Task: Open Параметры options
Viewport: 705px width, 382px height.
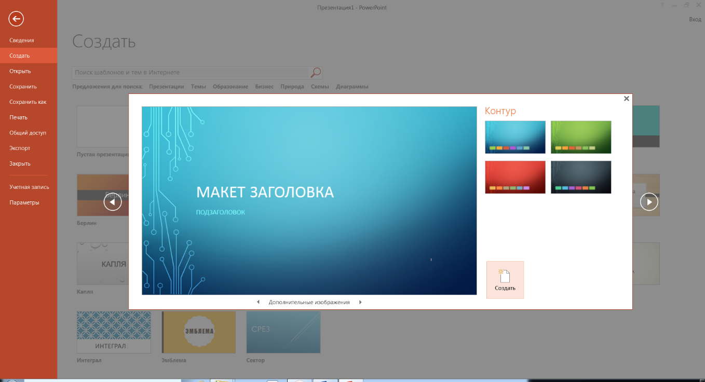Action: coord(29,202)
